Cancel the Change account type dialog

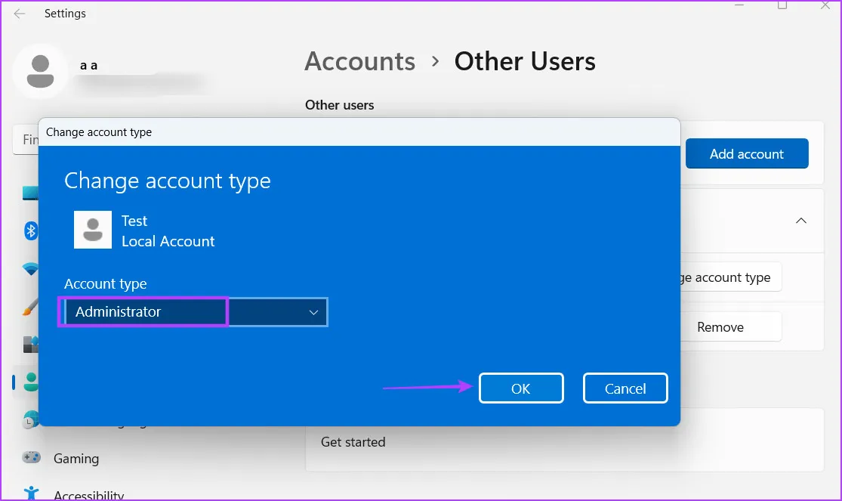click(625, 388)
